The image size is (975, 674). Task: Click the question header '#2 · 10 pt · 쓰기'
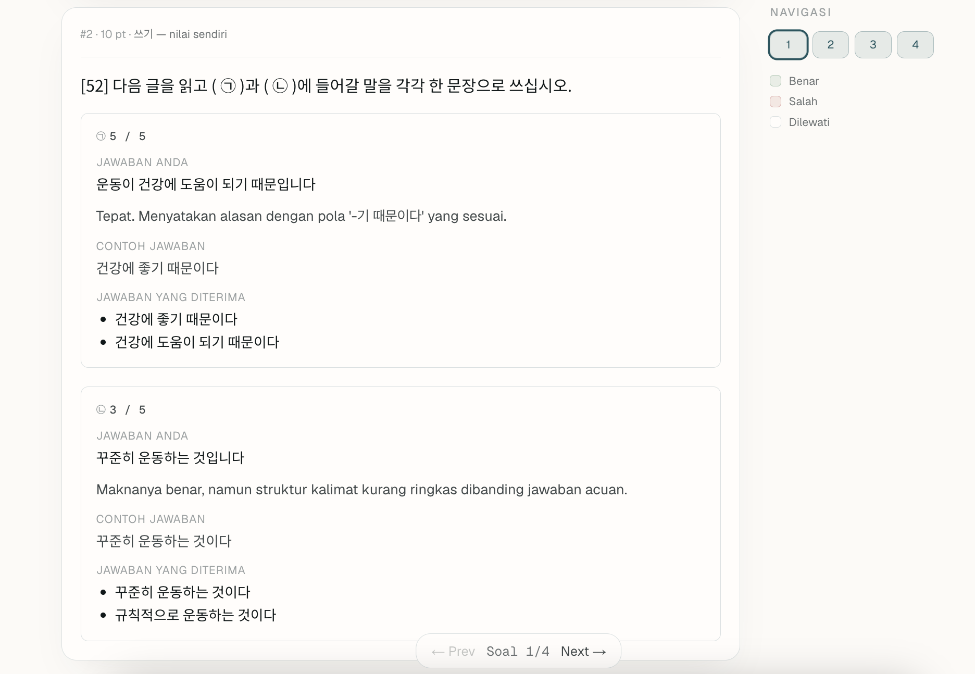(117, 34)
